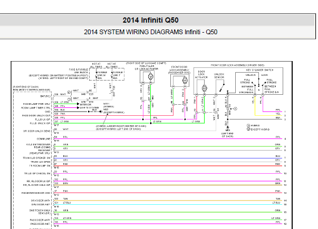Click the M63 ground symbol above 'Left end of dash'
Image resolution: width=318 pixels, height=229 pixels.
227,127
